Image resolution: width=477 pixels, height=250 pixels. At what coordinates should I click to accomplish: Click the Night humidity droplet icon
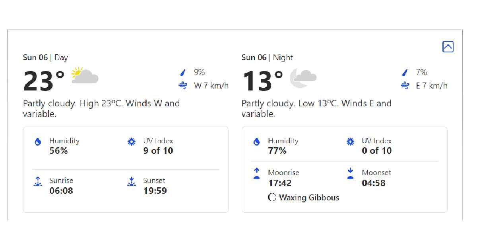(257, 142)
